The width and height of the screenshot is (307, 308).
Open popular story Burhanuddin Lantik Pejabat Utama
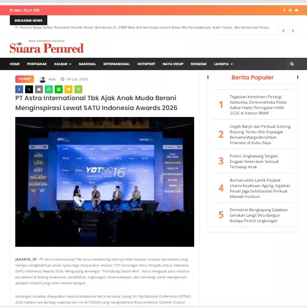click(260, 189)
